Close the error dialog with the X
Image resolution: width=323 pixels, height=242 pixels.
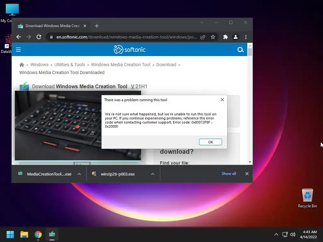tap(222, 100)
